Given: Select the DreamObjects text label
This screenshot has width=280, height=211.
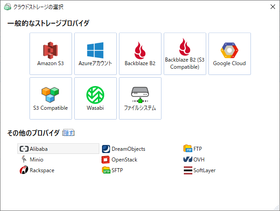Looking at the screenshot, I should pos(128,149).
